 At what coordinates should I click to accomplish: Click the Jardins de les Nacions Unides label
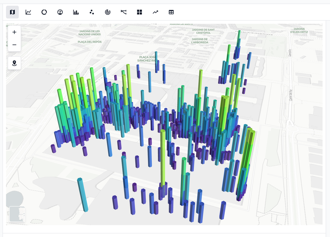(89, 33)
